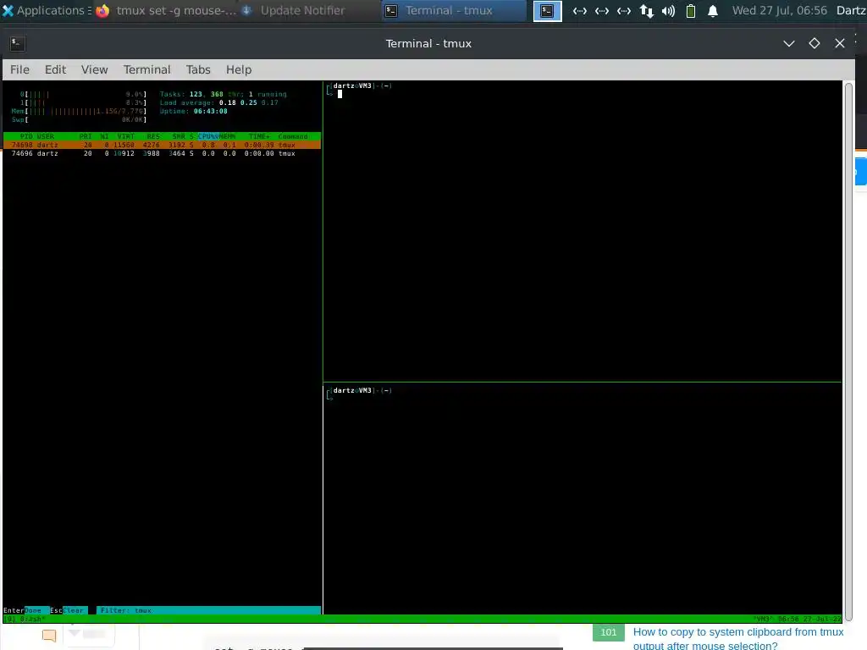Image resolution: width=867 pixels, height=650 pixels.
Task: Click the first network connection tray icon
Action: (579, 10)
